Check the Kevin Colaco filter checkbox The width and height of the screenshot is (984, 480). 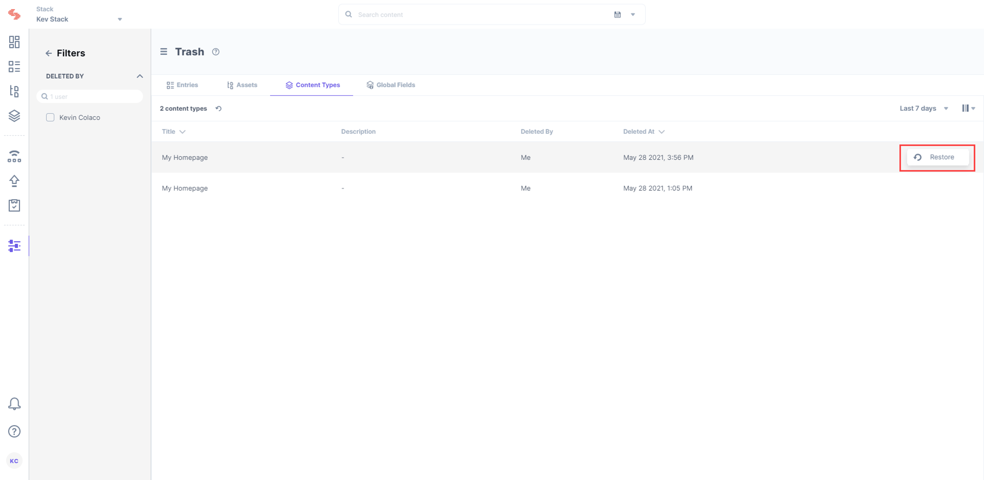50,117
